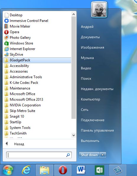Viewport: 137px width, 176px height.
Task: Launch Excel from the taskbar
Action: pyautogui.click(x=100, y=170)
